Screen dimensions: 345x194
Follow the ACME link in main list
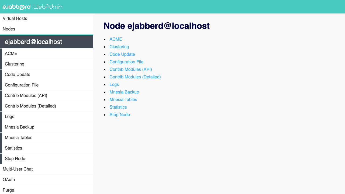click(116, 39)
